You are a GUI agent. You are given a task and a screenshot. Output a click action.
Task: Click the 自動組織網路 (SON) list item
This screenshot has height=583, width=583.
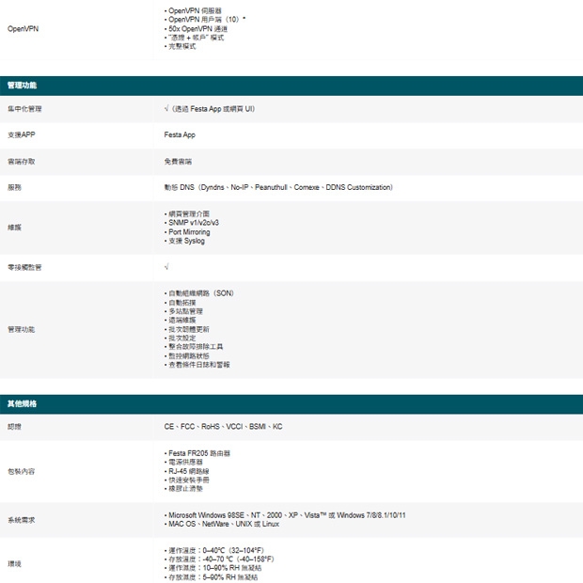coord(199,293)
